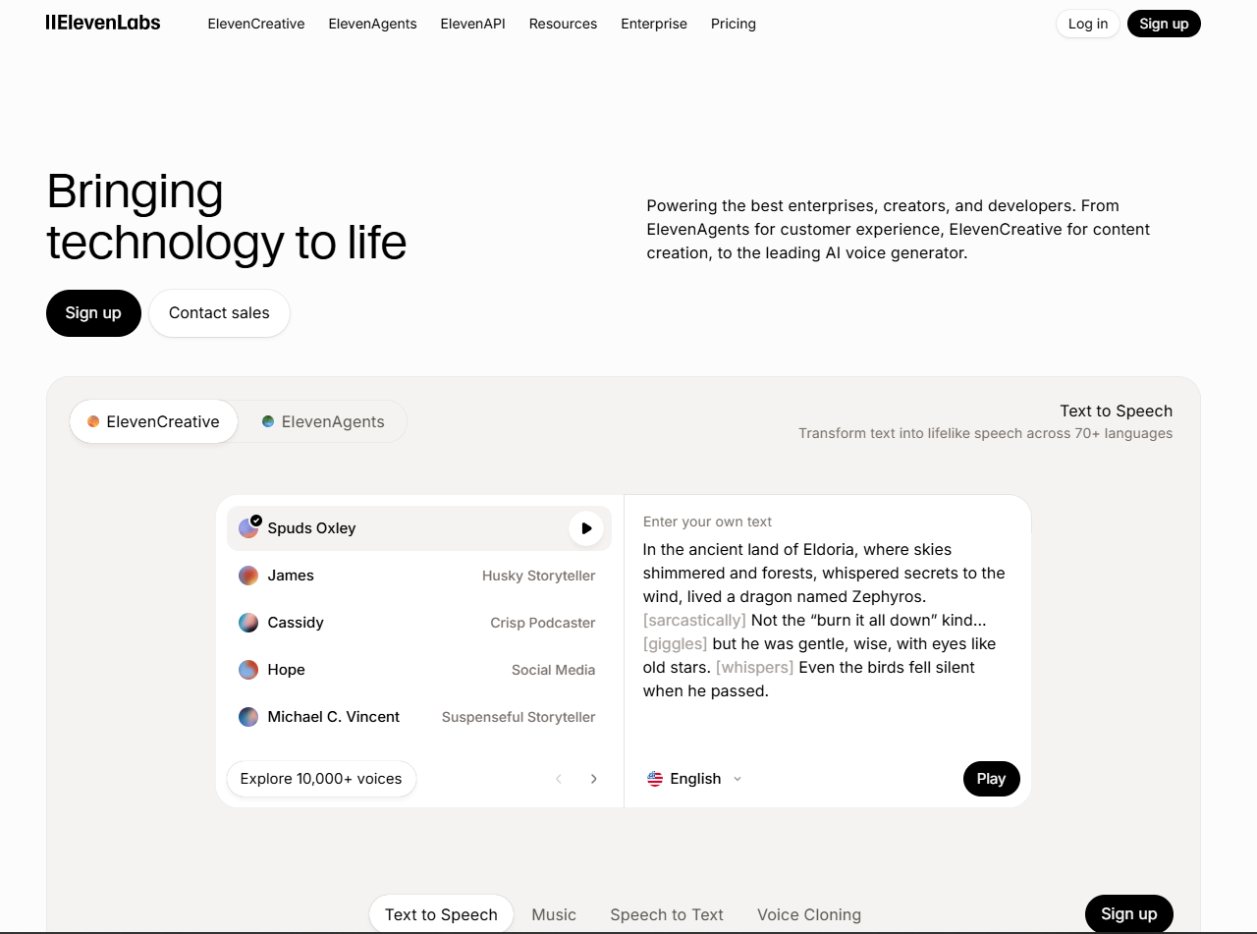Play the Spuds Oxley voice preview
This screenshot has height=934, width=1257.
586,528
